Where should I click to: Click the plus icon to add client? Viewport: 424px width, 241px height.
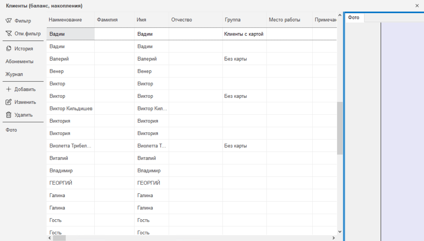tap(9, 89)
